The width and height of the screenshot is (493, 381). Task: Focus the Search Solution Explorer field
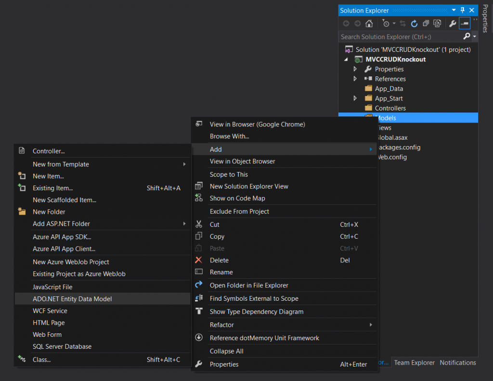(400, 37)
